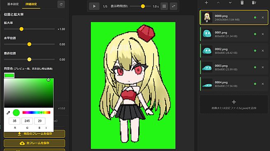The image size is (270, 151).
Task: Click the loop swap arrows icon
Action: pyautogui.click(x=173, y=6)
